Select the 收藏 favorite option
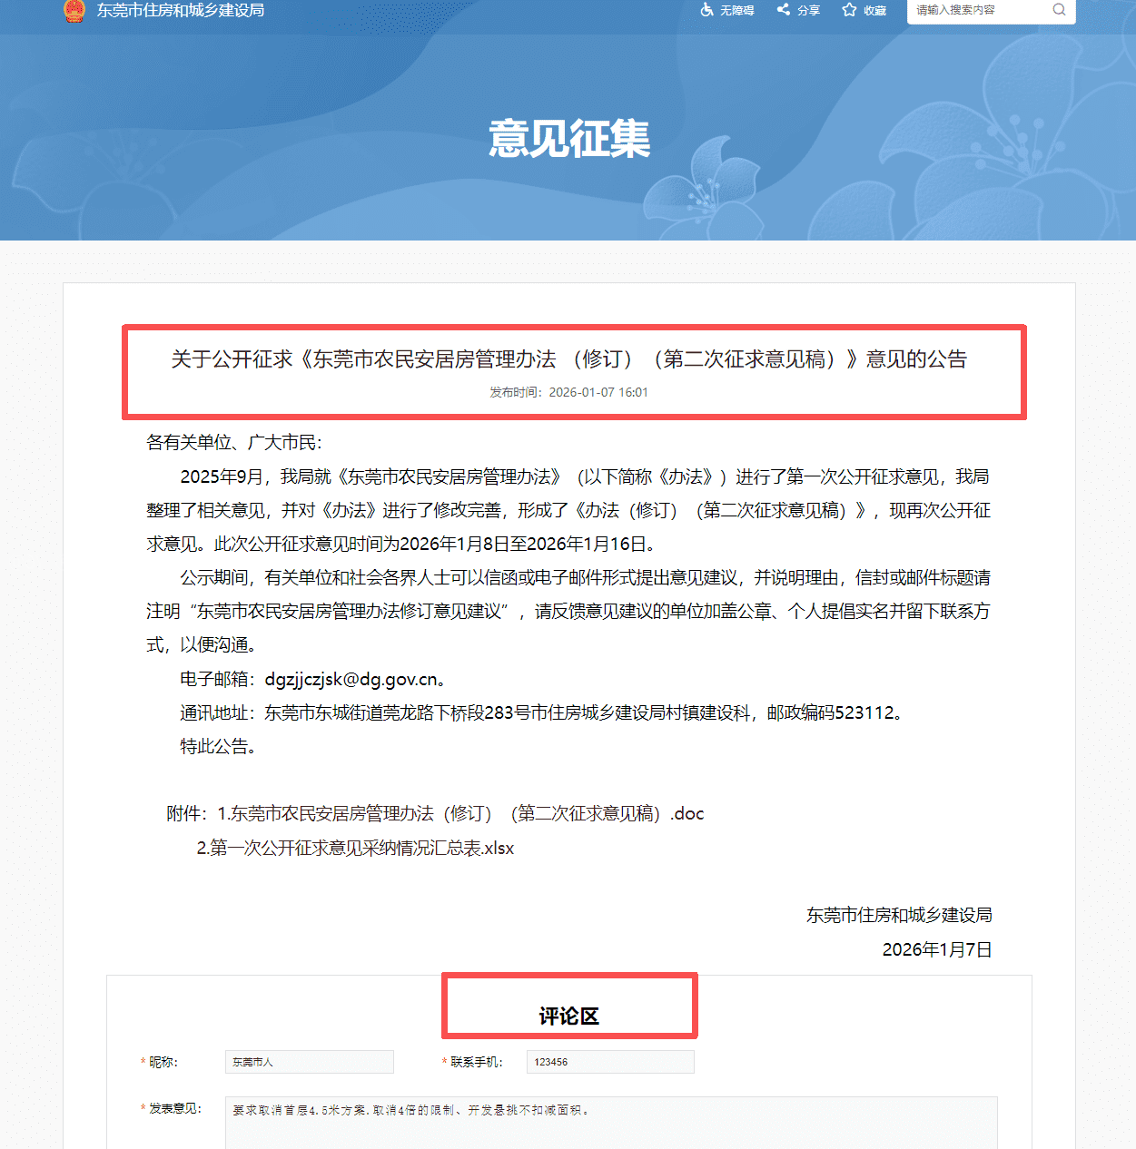This screenshot has height=1149, width=1136. pyautogui.click(x=864, y=10)
